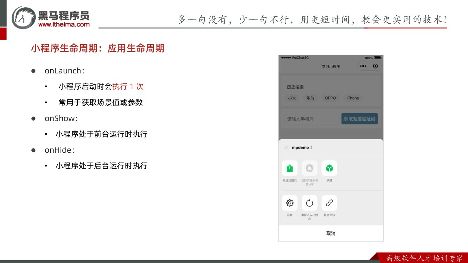Tap the green cube 收藏 icon
This screenshot has height=263, width=468.
point(329,168)
